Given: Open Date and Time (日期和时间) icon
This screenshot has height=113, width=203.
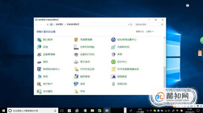Looking at the screenshot, I should coord(113,47).
